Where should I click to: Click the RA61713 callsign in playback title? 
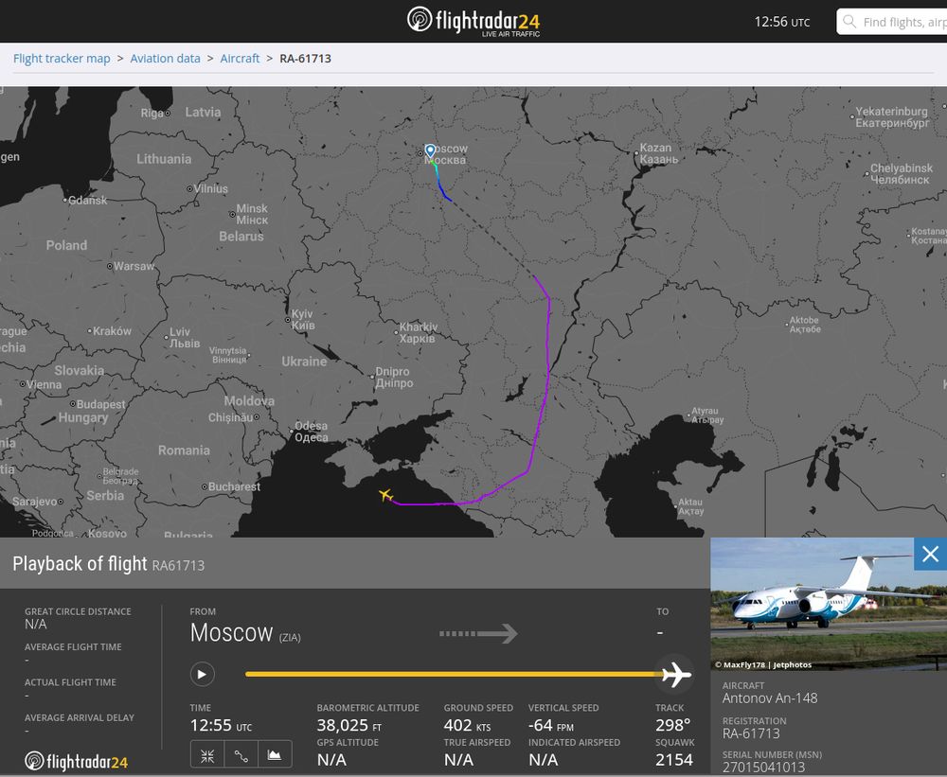pos(178,566)
